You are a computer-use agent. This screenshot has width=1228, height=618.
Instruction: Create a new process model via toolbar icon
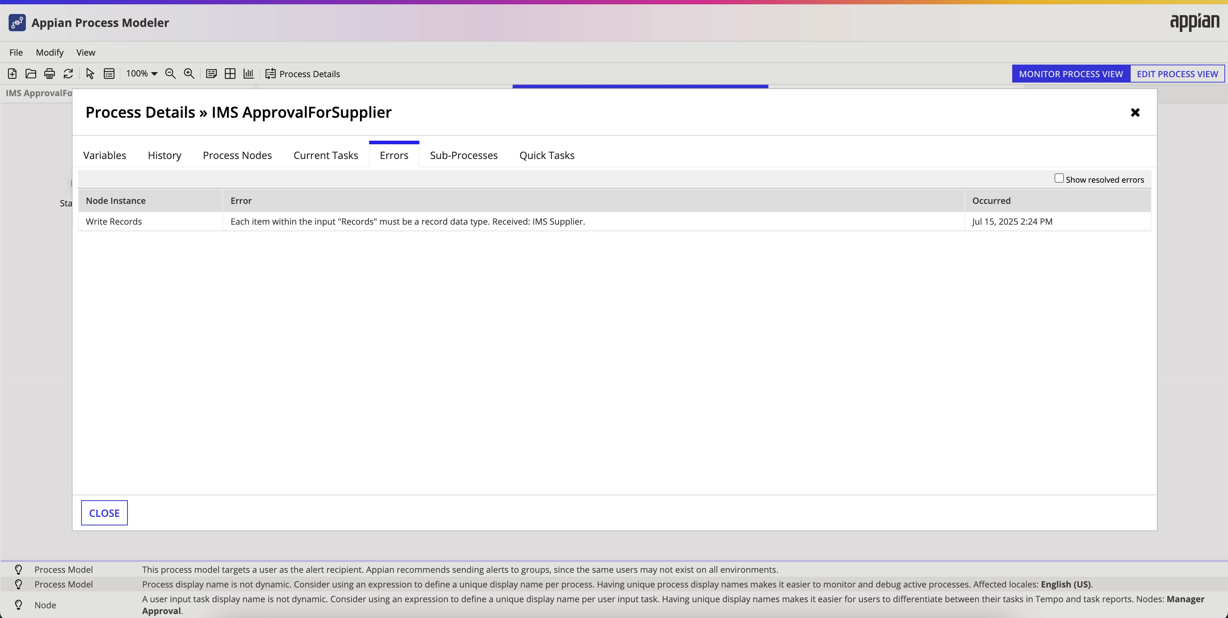click(x=13, y=74)
